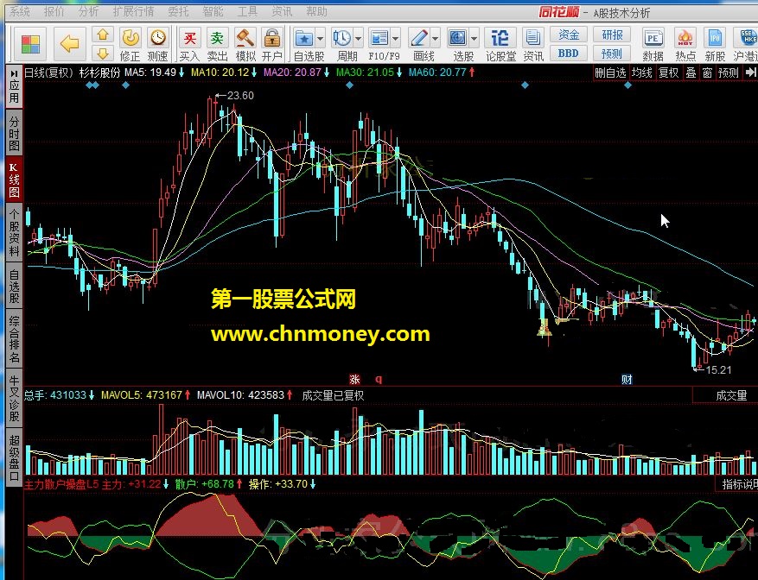Click the 成交量 indicator label

731,395
